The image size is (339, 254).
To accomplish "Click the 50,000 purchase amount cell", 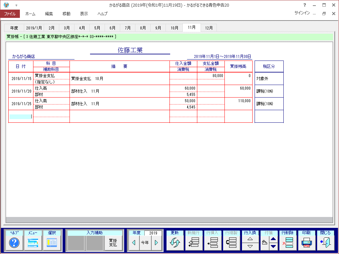I will coord(183,101).
